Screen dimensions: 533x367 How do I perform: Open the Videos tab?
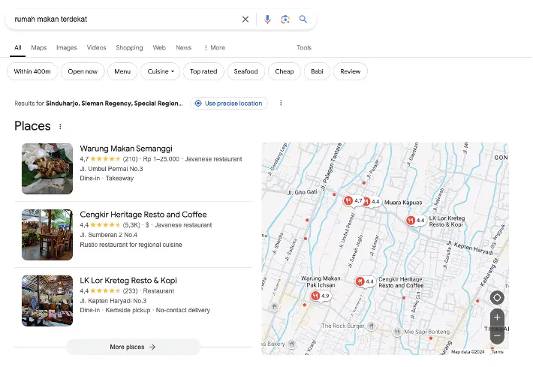click(97, 48)
